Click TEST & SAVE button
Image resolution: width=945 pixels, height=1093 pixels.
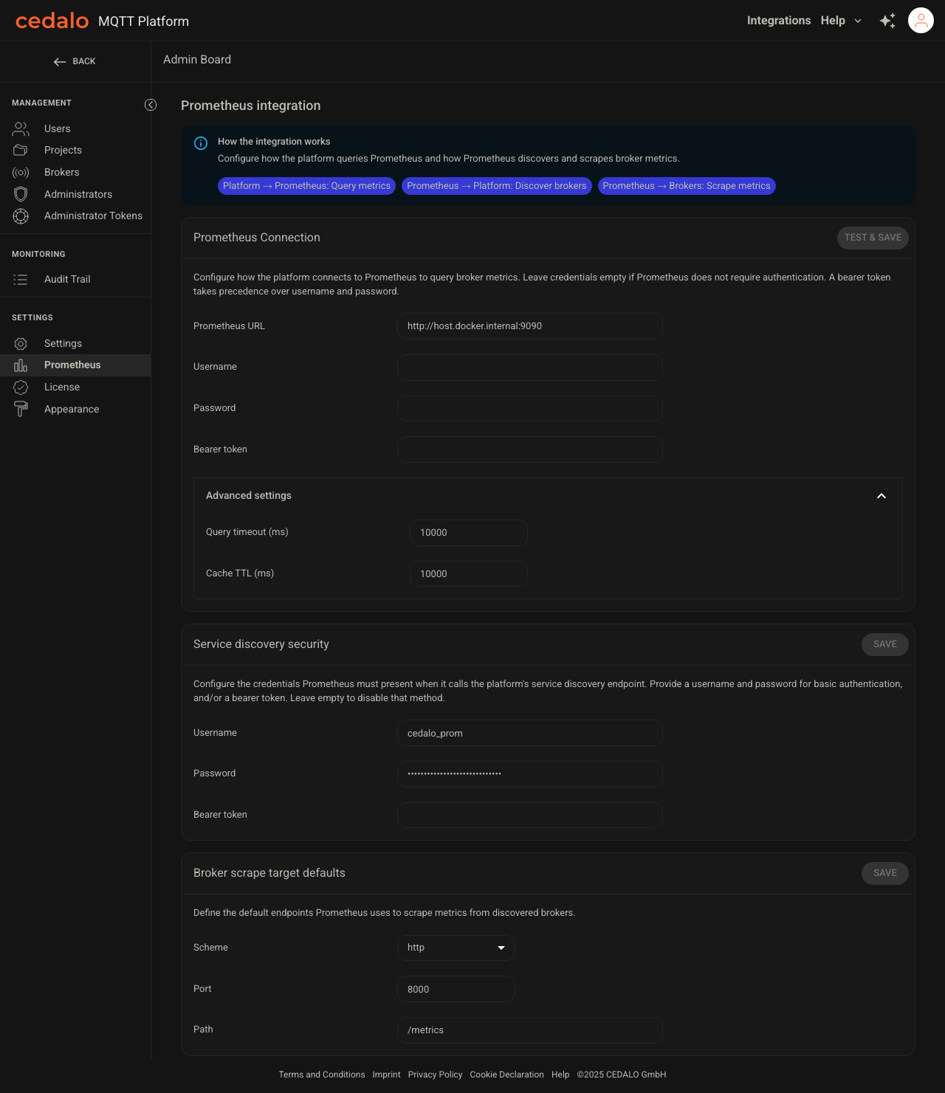[873, 238]
